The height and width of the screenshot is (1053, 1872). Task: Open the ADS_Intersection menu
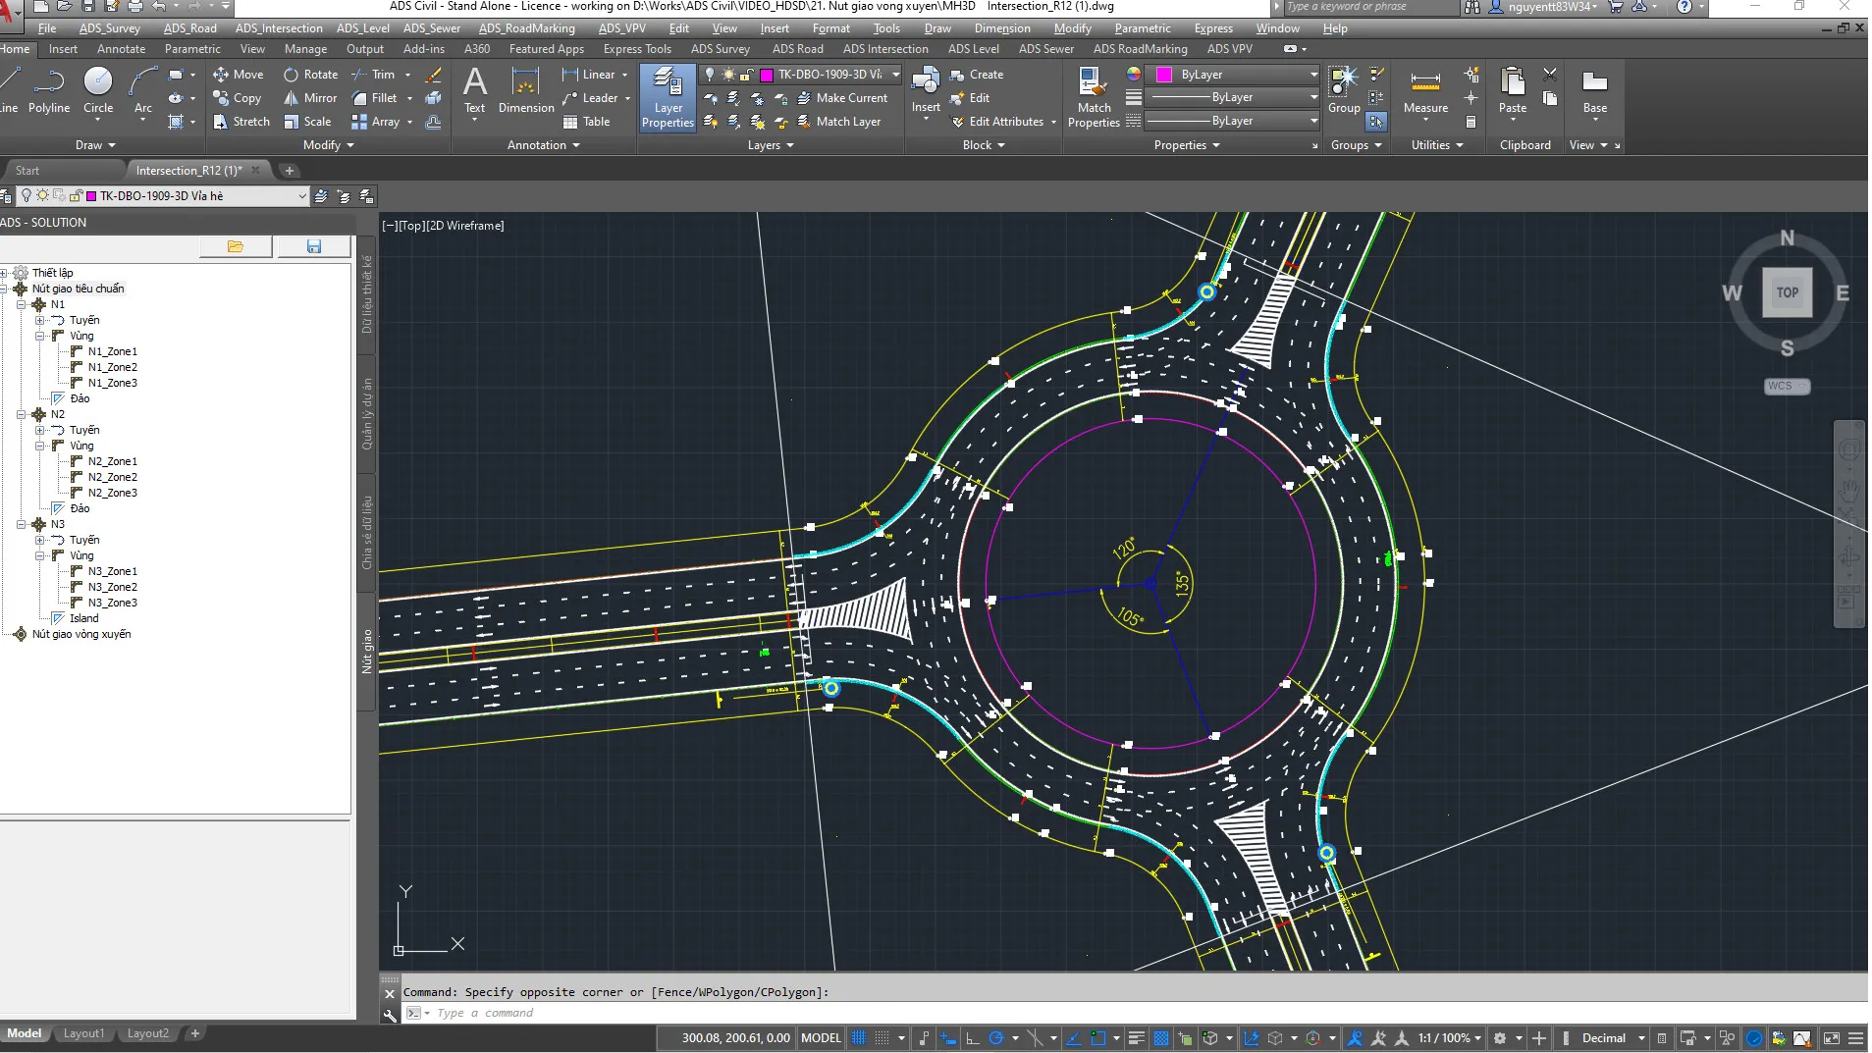point(278,28)
